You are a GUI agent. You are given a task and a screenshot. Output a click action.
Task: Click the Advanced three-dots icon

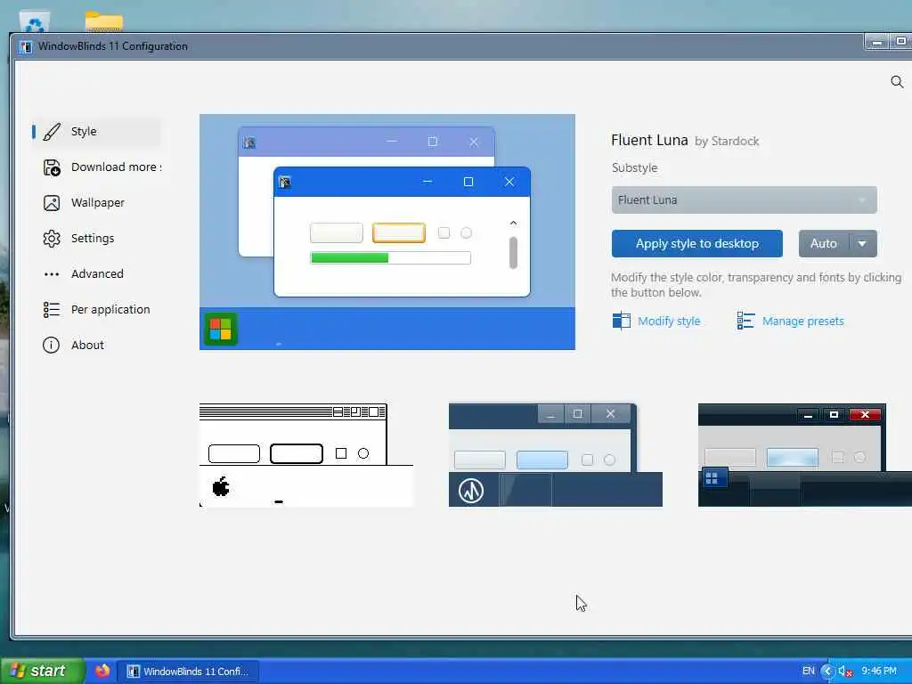point(52,274)
